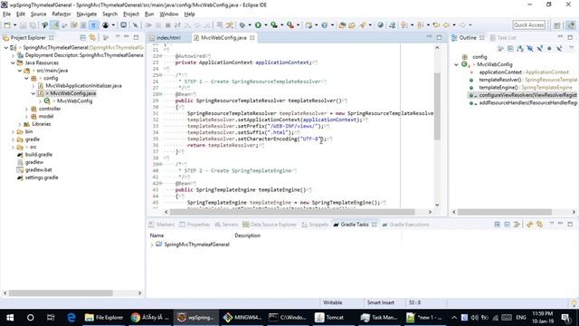Expand SpringMvcThymeleafGeneral in Gradle Tasks
This screenshot has height=326, width=579.
152,244
